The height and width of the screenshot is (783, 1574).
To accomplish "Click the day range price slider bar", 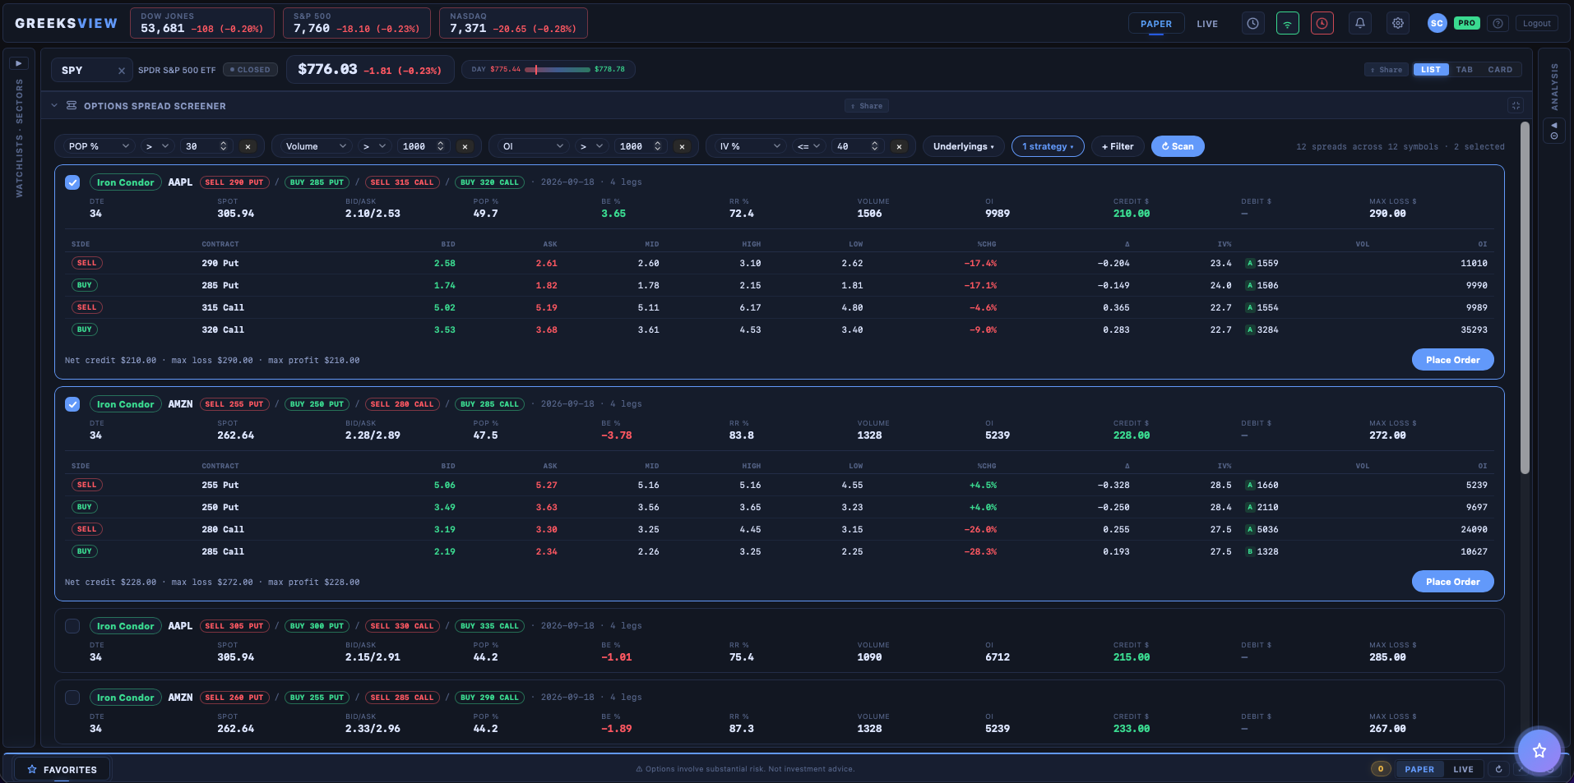I will [558, 70].
